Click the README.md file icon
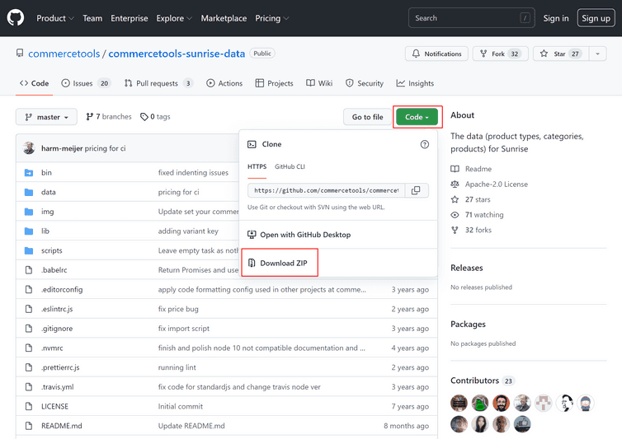 29,426
